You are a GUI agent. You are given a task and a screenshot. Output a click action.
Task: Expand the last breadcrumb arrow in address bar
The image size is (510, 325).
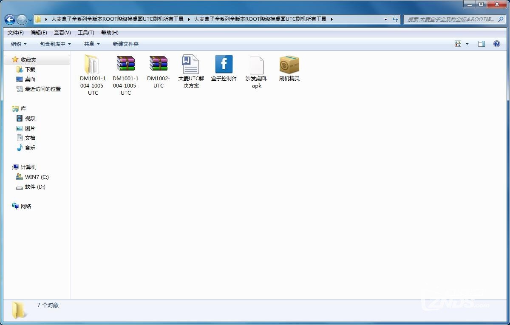coord(331,19)
